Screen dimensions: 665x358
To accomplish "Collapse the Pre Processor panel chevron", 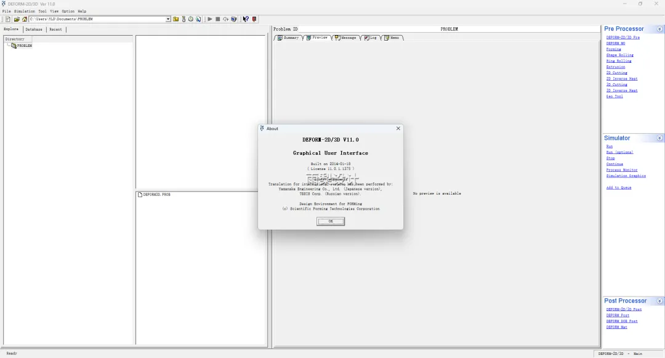I will (x=659, y=29).
